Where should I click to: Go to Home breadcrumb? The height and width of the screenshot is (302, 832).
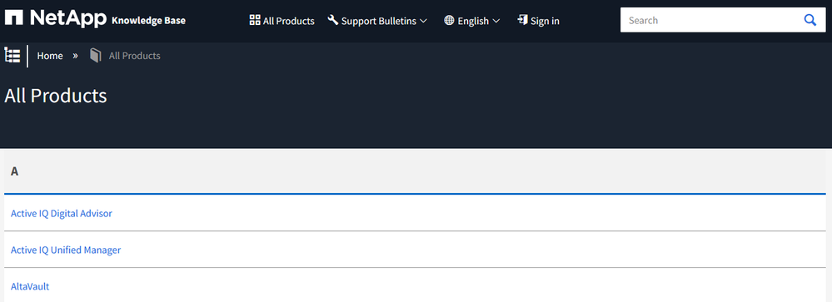(x=50, y=56)
